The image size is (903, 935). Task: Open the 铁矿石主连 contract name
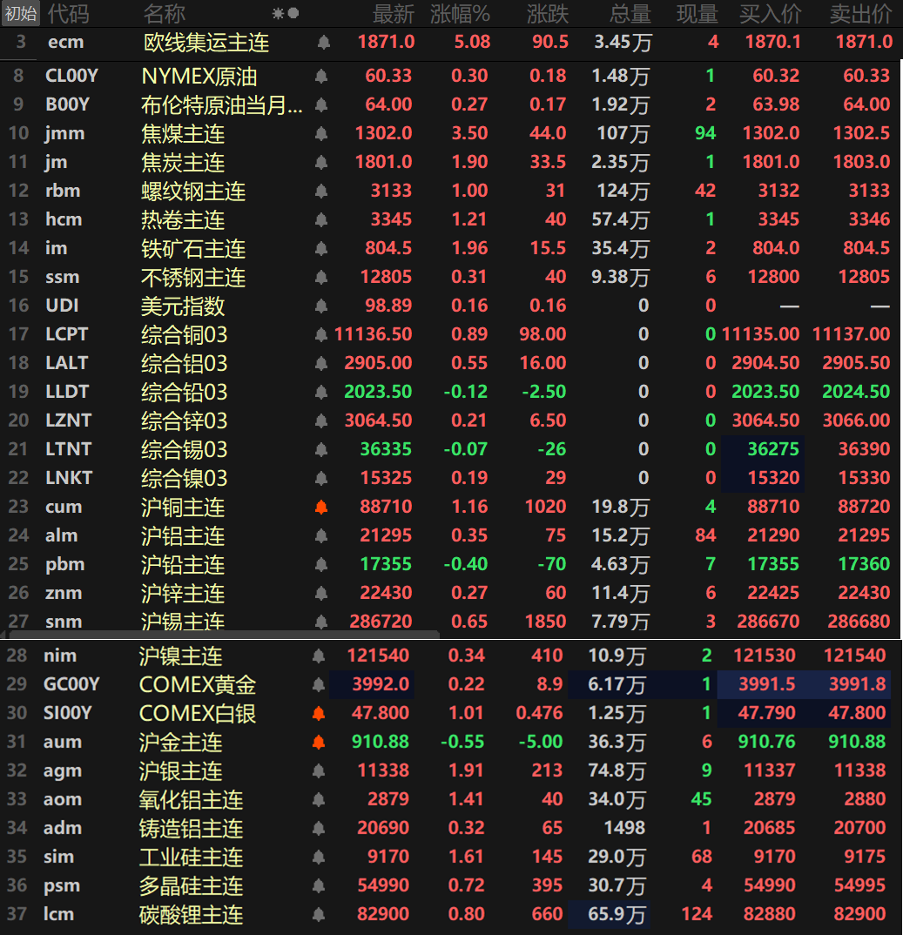pos(193,249)
